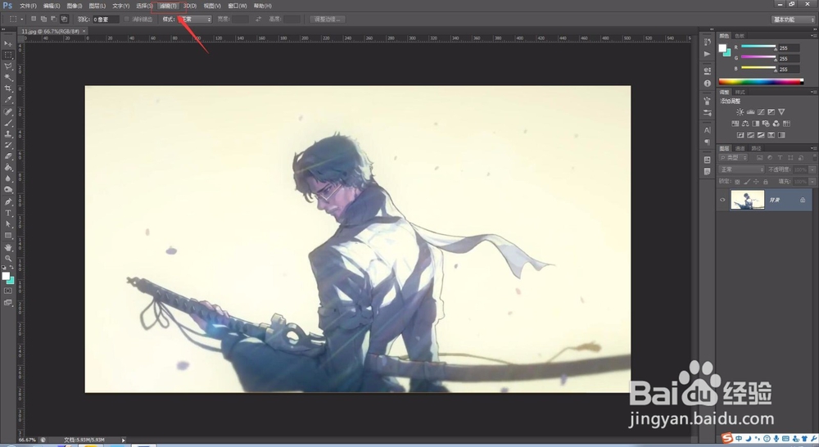Open the Layers panel flyout menu
The height and width of the screenshot is (447, 819).
(x=813, y=148)
